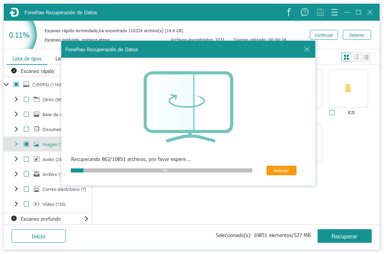Check the ICO folder checkbox

coord(332,113)
